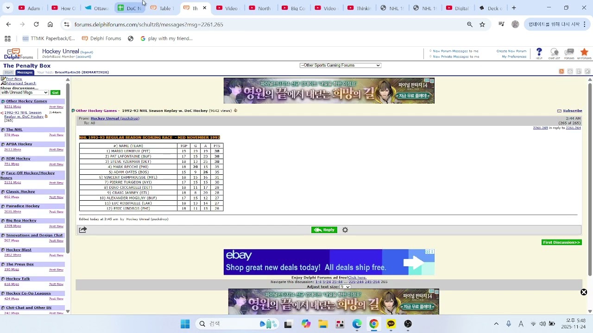
Task: Open KakaoTalk icon in taskbar
Action: [391, 324]
